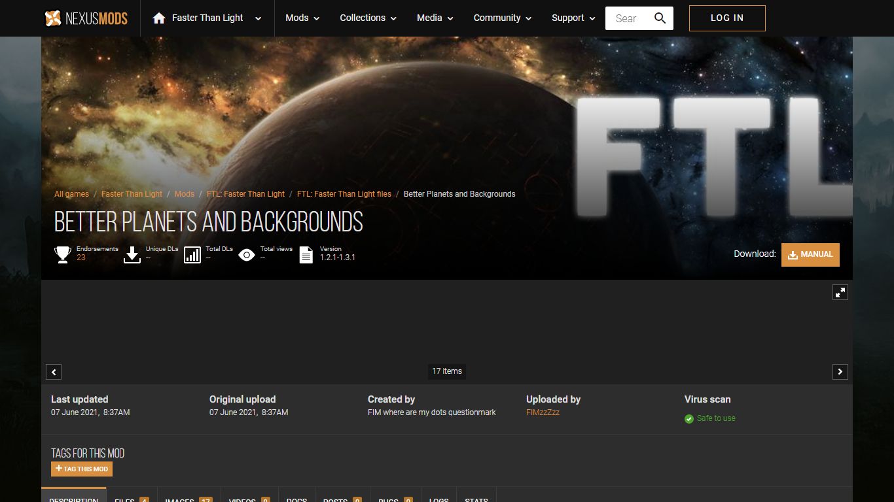The width and height of the screenshot is (894, 502).
Task: Click the Version document icon
Action: click(306, 254)
